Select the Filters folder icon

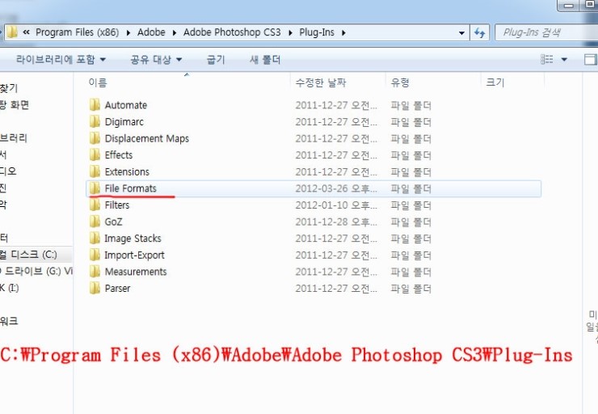[95, 205]
